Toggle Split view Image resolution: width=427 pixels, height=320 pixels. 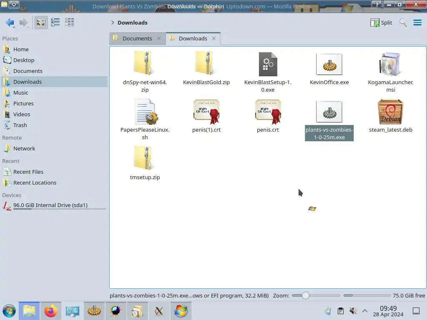click(381, 22)
